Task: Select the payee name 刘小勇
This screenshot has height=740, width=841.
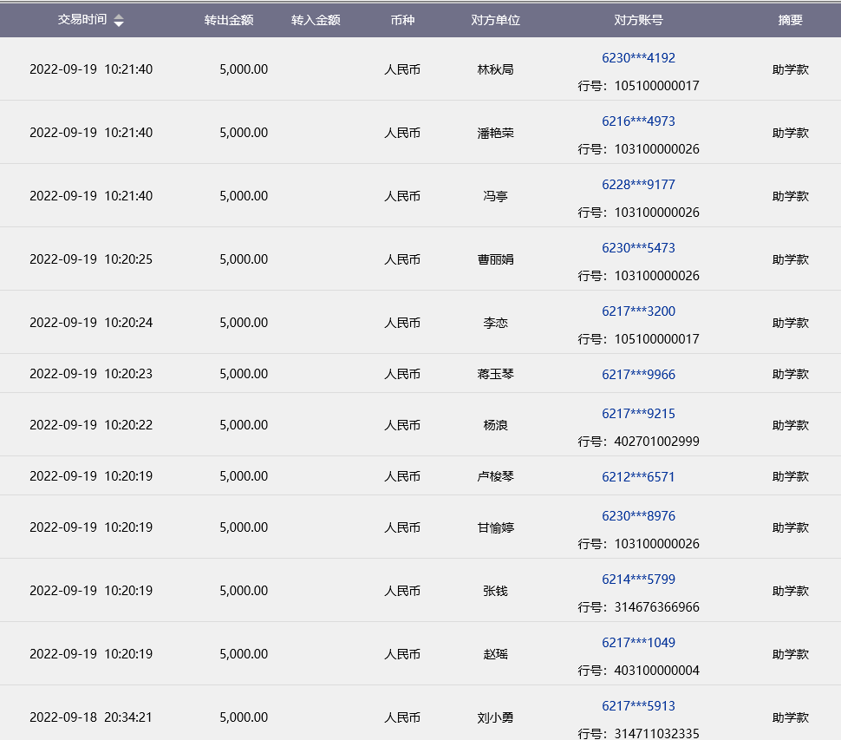Action: pos(495,717)
